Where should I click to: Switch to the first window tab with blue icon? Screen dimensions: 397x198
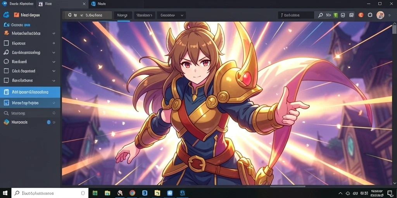point(18,4)
